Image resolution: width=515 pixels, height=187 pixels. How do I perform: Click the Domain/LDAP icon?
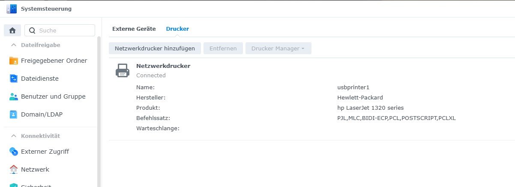click(14, 114)
